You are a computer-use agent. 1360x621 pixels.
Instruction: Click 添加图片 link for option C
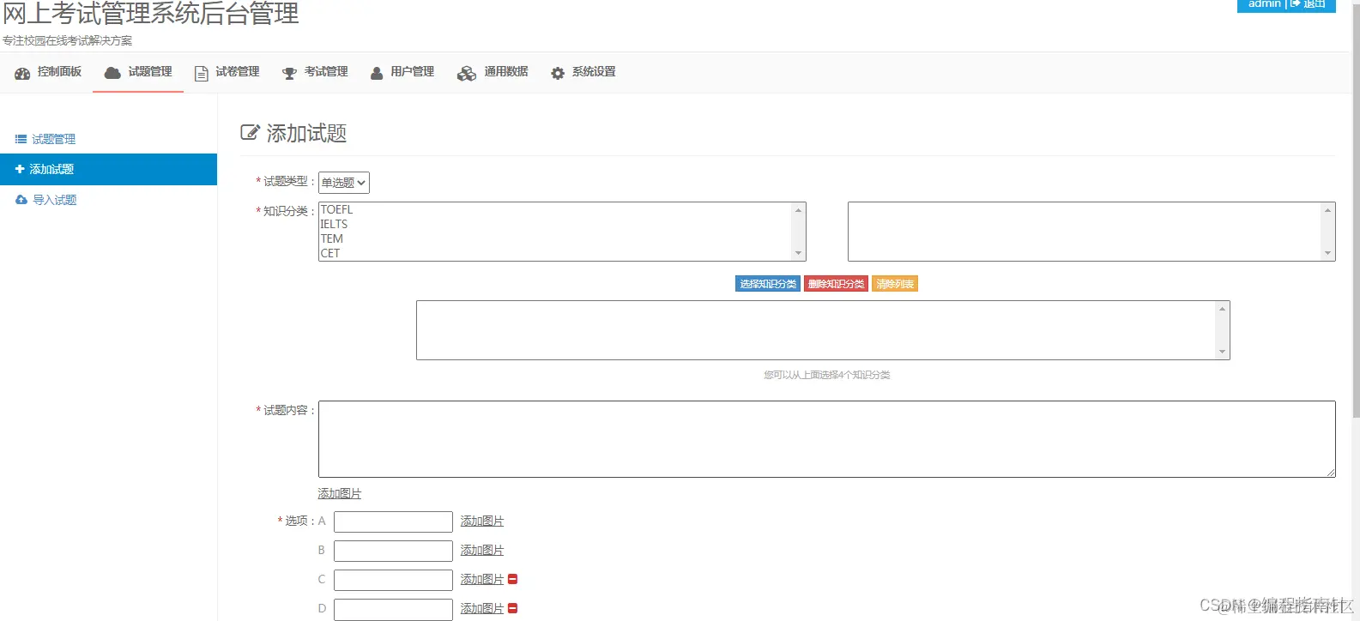[x=482, y=579]
